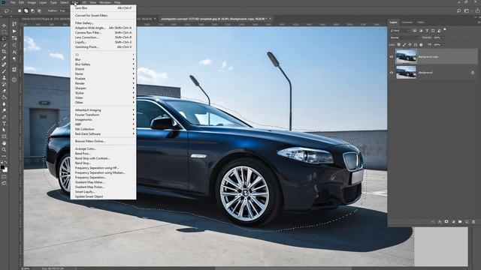Select the Hand tool
481x270 pixels.
(4, 143)
